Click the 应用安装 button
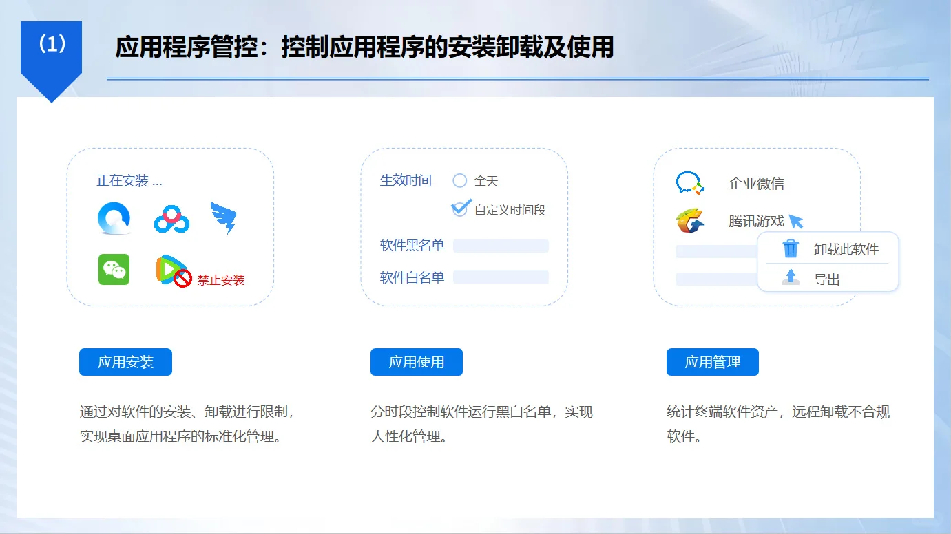The height and width of the screenshot is (534, 951). (125, 361)
